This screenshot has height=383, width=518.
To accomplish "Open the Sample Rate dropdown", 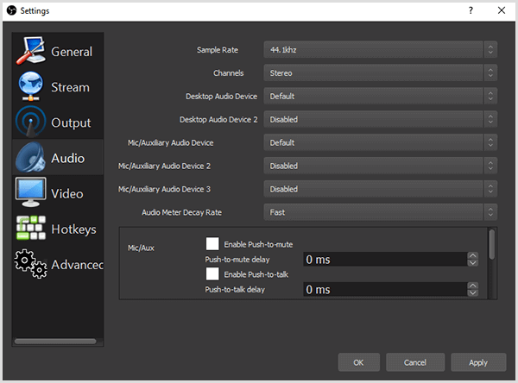I will pos(380,49).
